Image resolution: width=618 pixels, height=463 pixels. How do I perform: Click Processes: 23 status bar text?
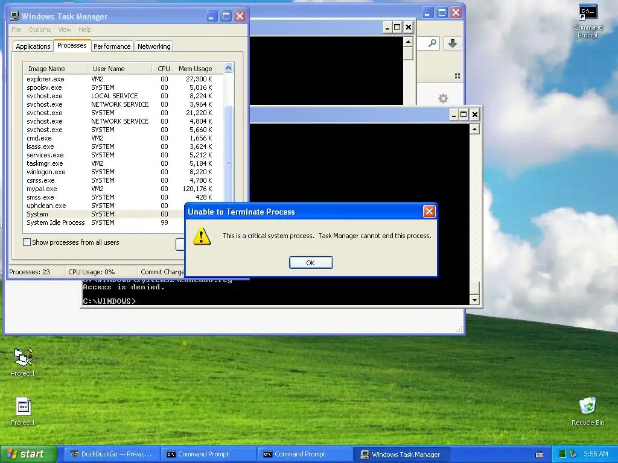pos(30,272)
